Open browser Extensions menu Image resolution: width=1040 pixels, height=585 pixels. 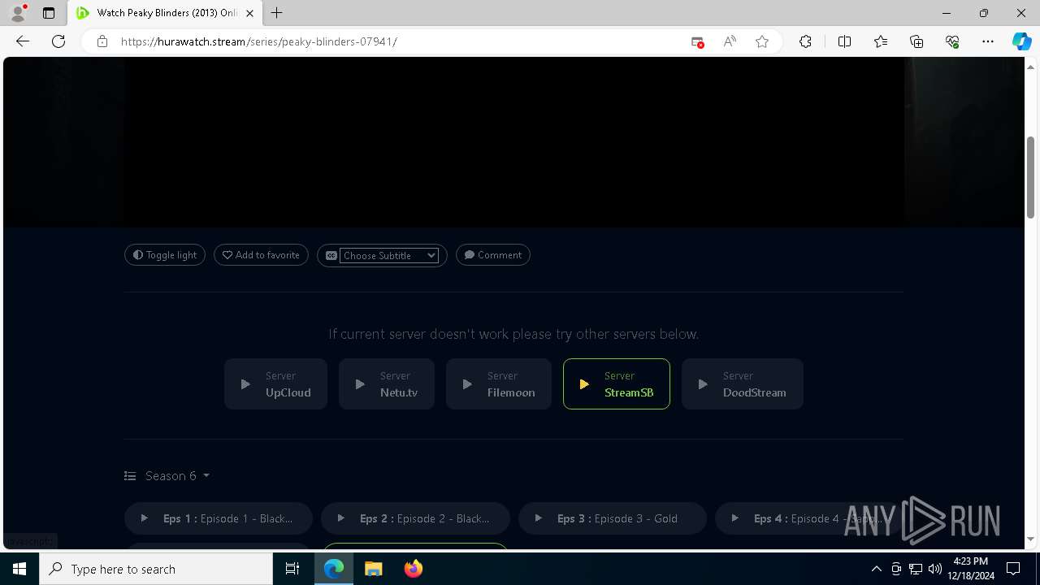point(805,41)
